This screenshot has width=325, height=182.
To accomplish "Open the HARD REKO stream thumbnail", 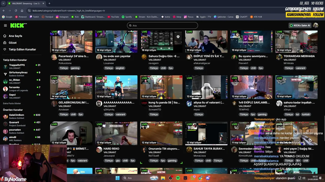I will click(x=116, y=133).
